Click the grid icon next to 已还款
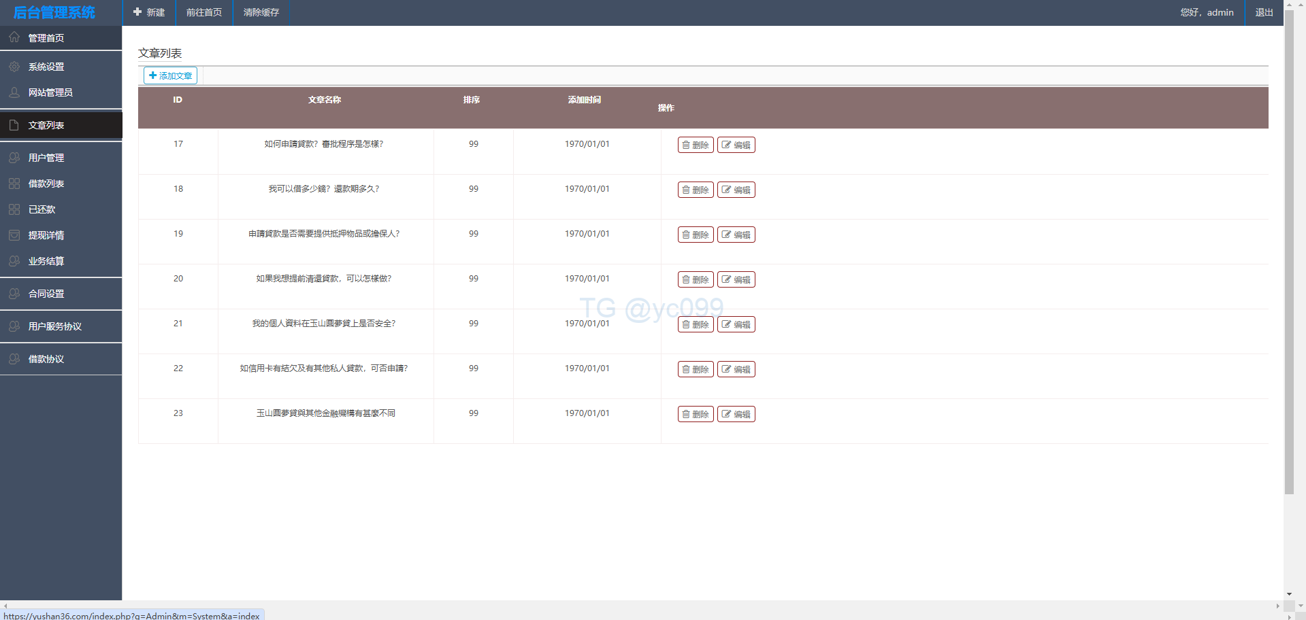Image resolution: width=1306 pixels, height=620 pixels. (14, 209)
